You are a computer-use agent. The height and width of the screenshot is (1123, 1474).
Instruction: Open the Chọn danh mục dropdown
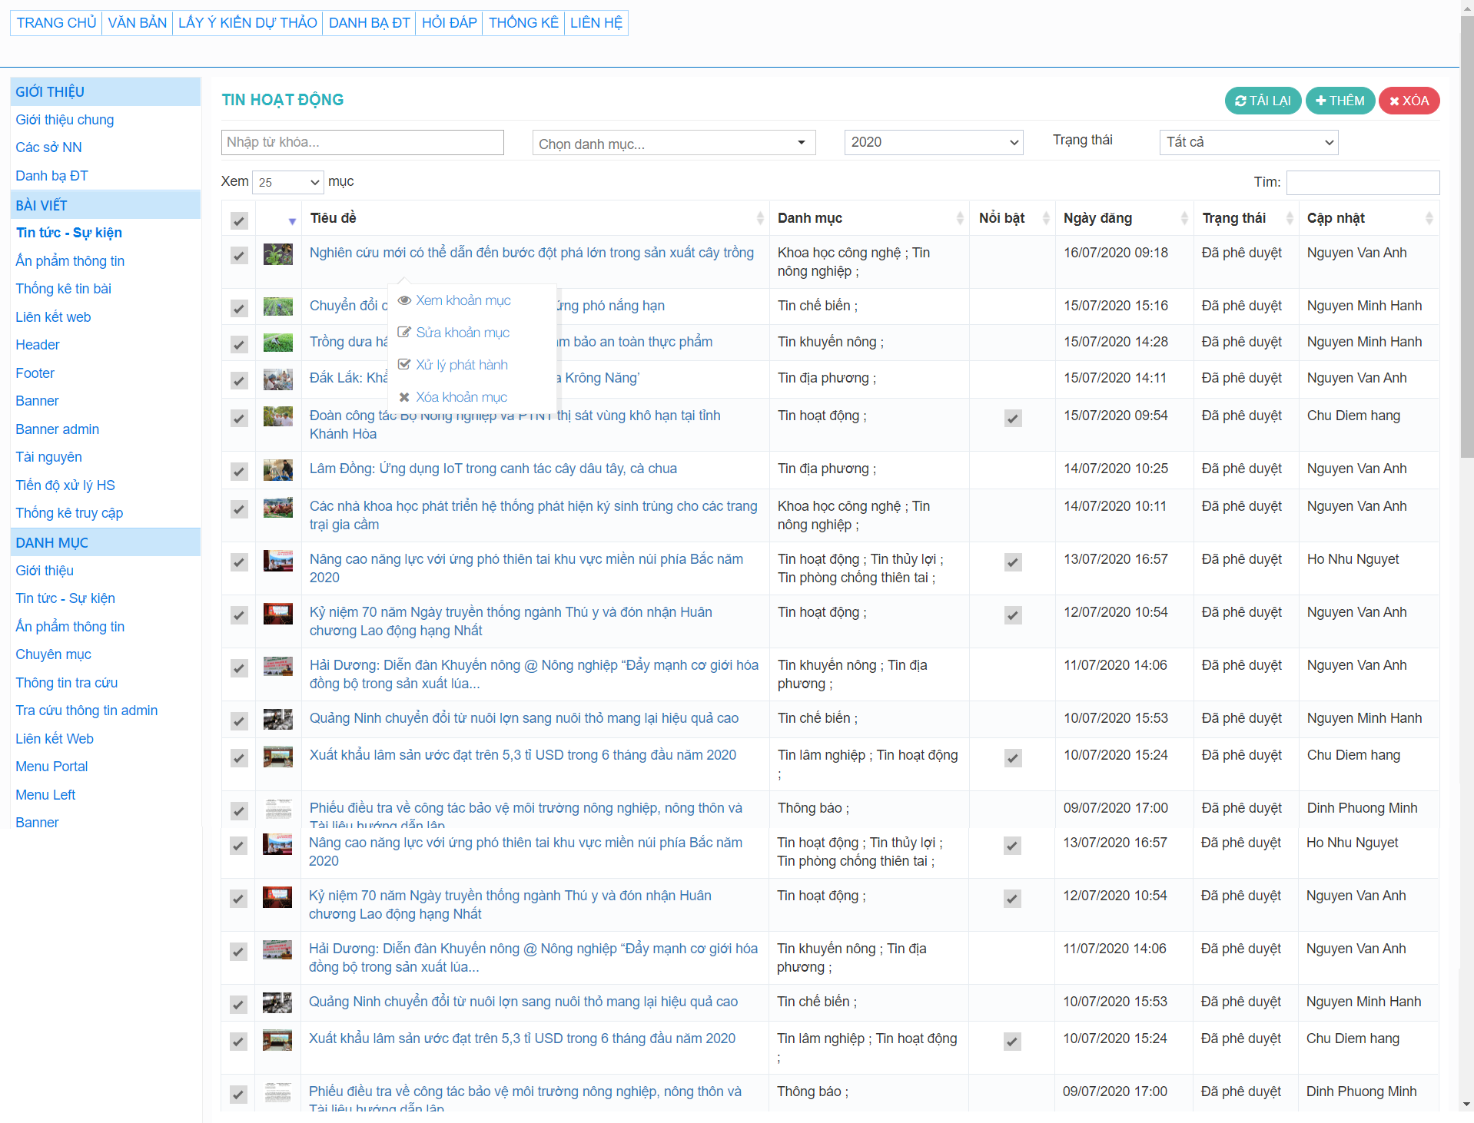673,143
